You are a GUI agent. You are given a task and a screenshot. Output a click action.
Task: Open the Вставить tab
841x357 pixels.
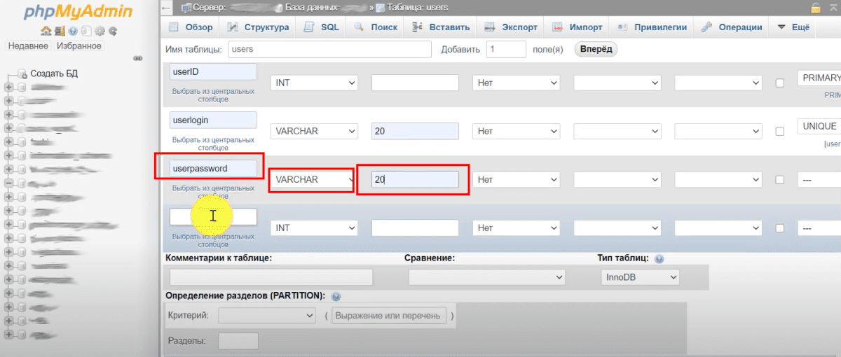pos(441,27)
